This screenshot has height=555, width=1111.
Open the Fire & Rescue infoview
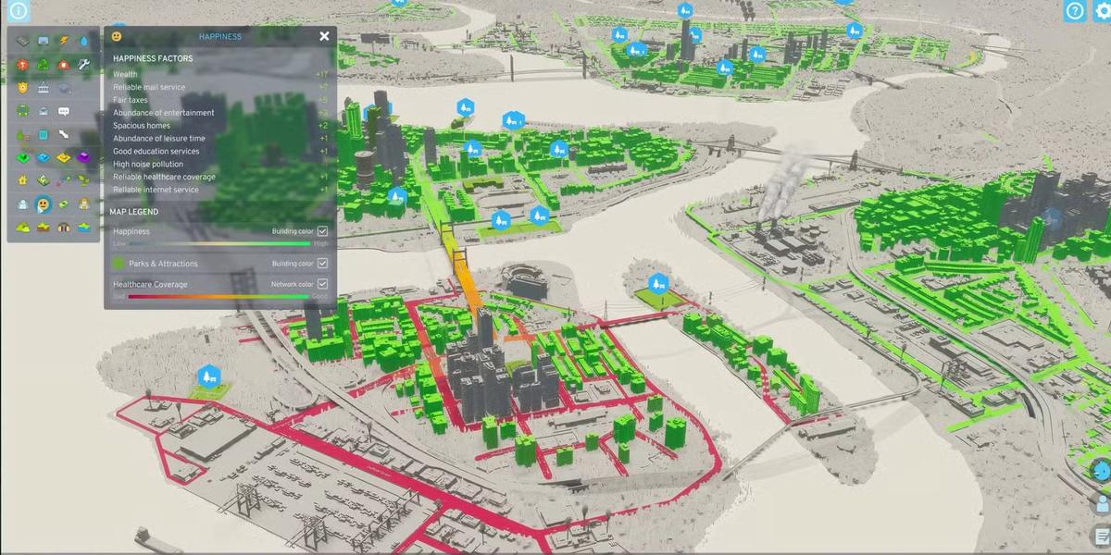[x=65, y=65]
